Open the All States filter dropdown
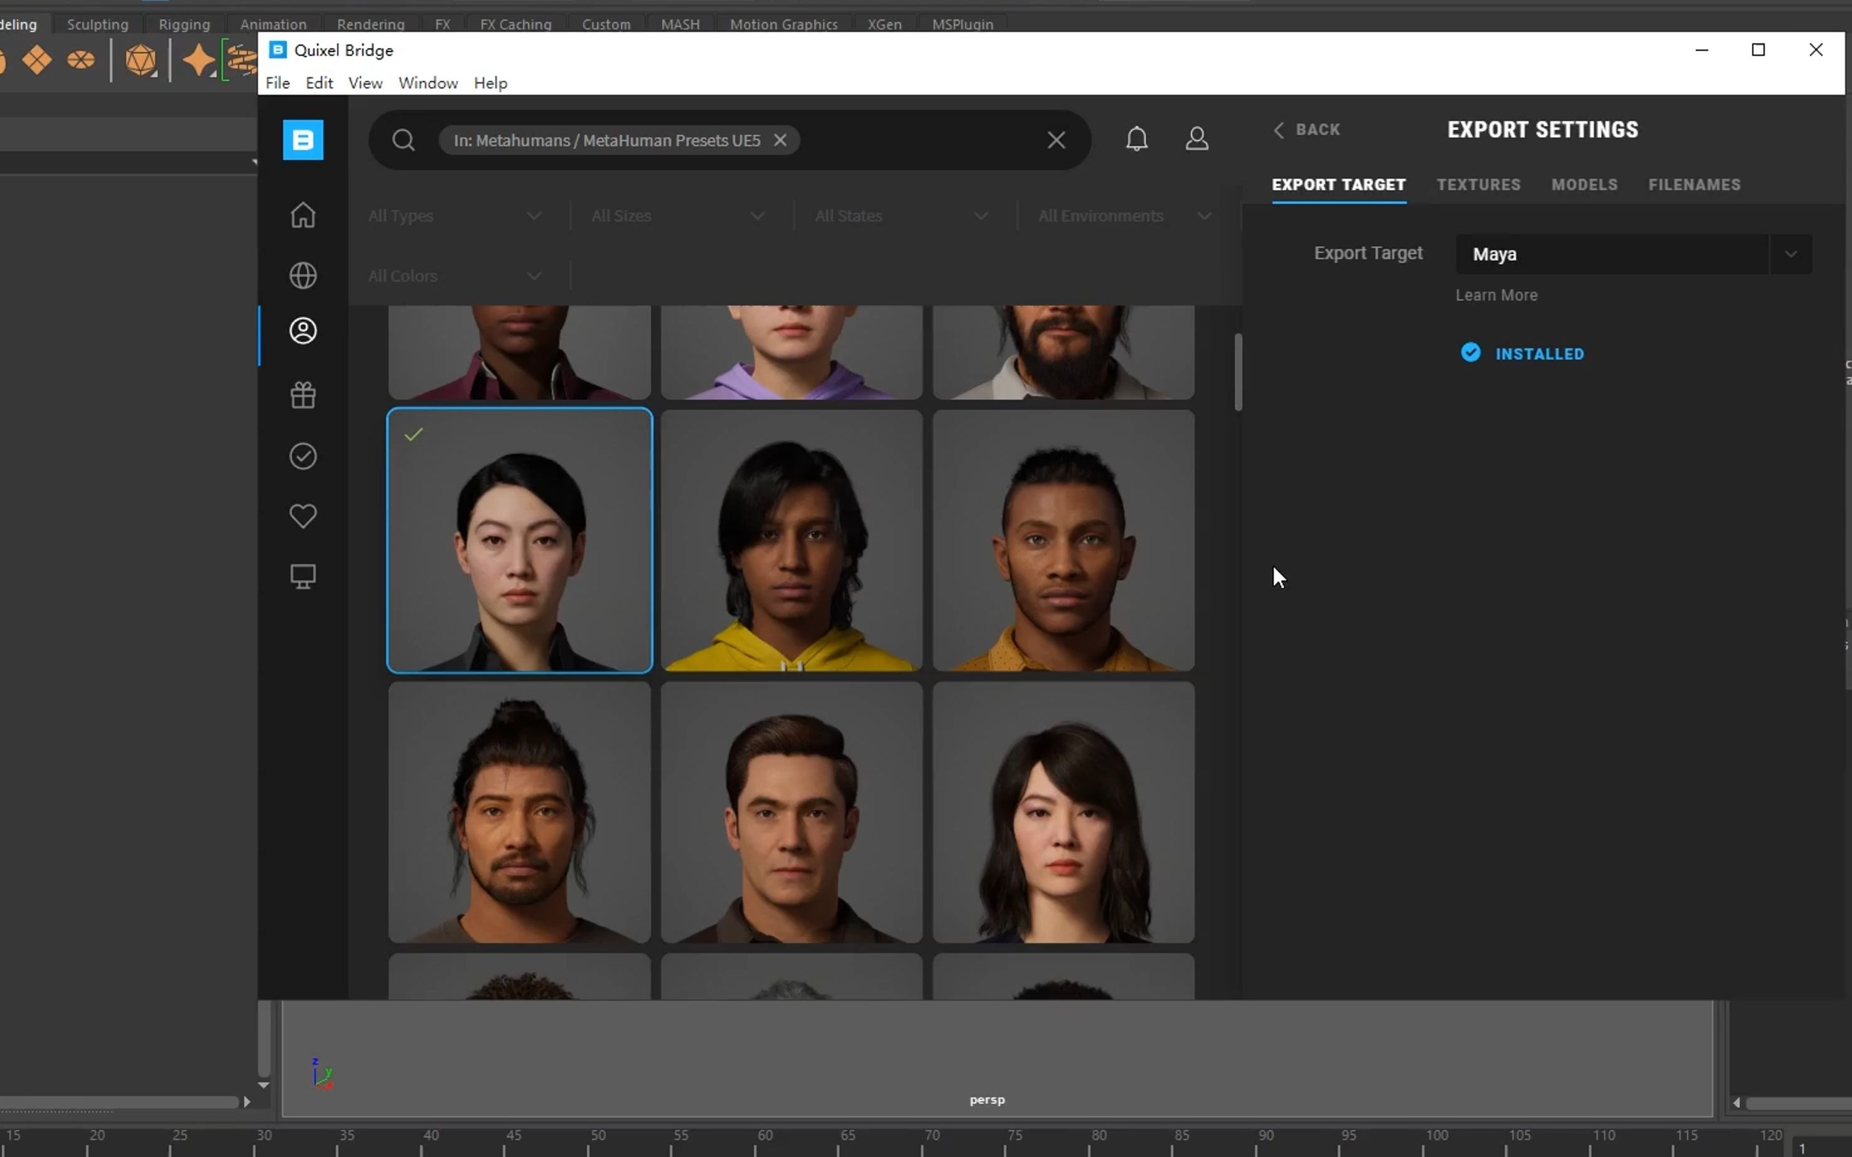Viewport: 1852px width, 1157px height. pos(902,216)
